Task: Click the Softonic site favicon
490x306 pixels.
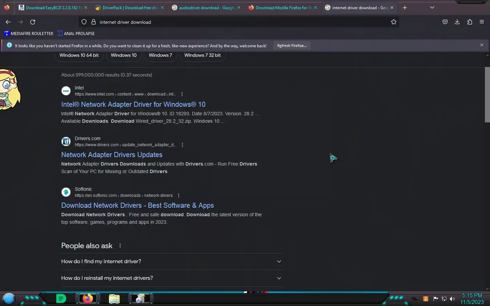Action: point(66,192)
